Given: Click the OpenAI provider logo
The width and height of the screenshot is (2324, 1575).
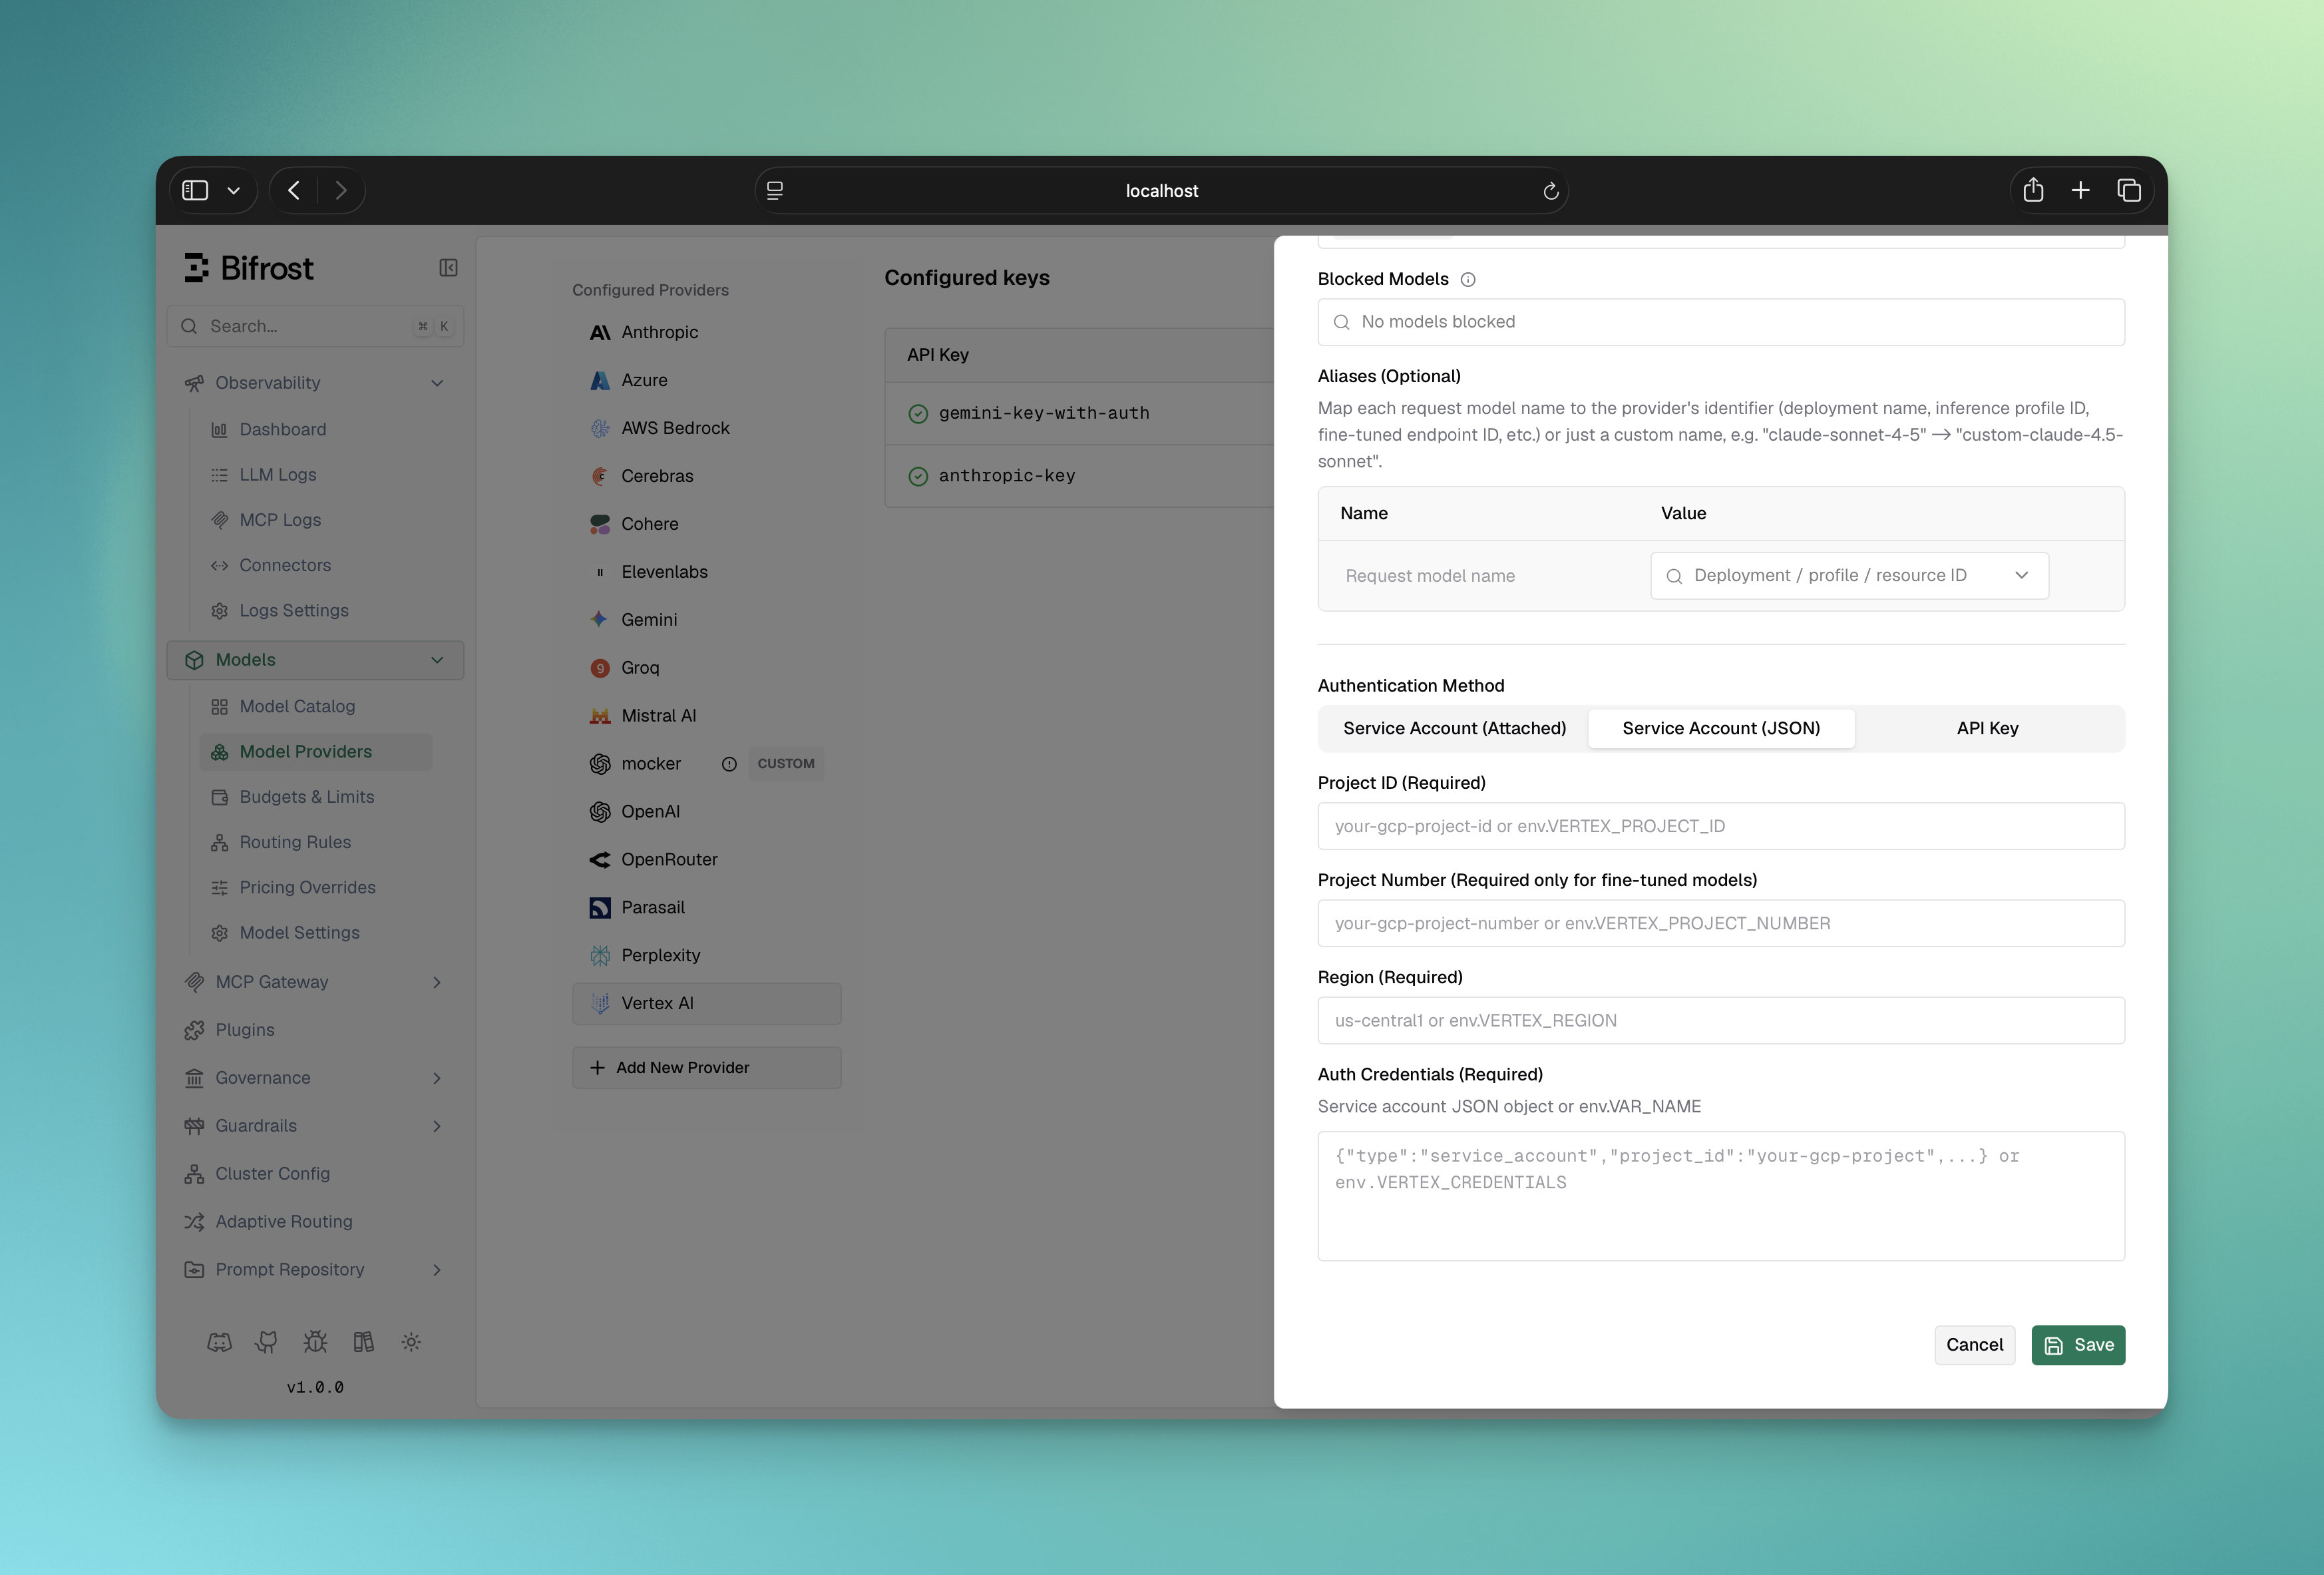Looking at the screenshot, I should 600,812.
